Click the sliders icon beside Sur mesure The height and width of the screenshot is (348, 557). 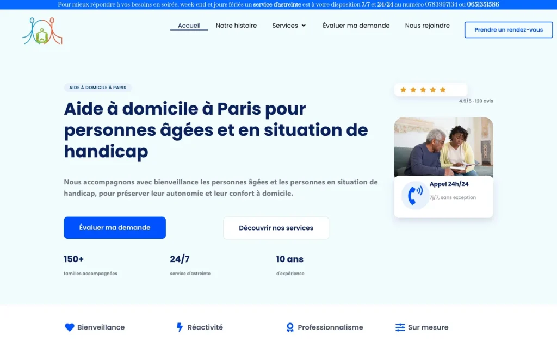point(400,327)
